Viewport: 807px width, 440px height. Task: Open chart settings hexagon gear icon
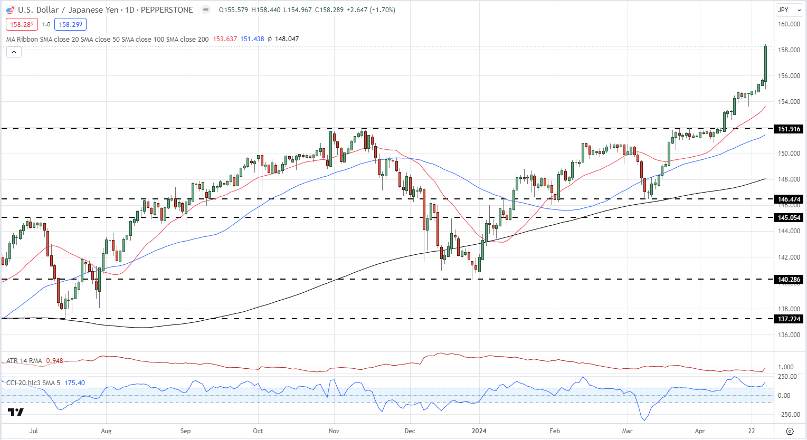click(x=790, y=431)
